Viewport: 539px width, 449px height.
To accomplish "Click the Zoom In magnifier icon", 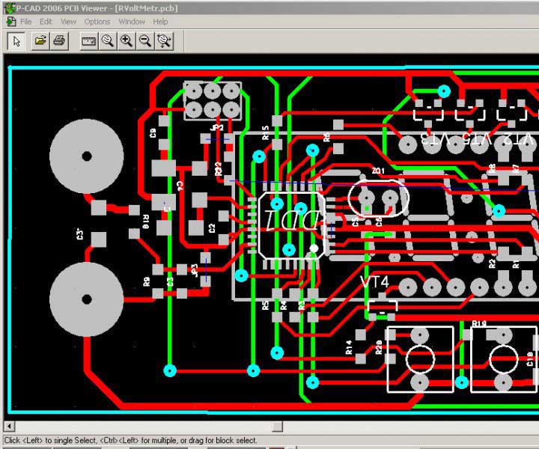I will [127, 40].
